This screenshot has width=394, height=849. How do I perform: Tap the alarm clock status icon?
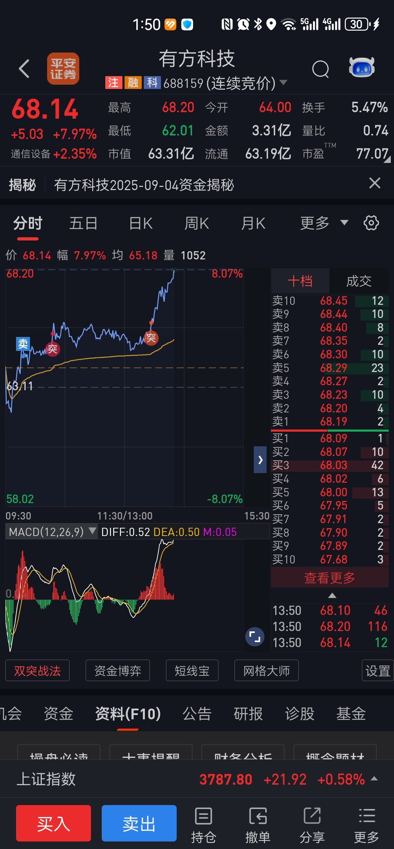pos(243,24)
